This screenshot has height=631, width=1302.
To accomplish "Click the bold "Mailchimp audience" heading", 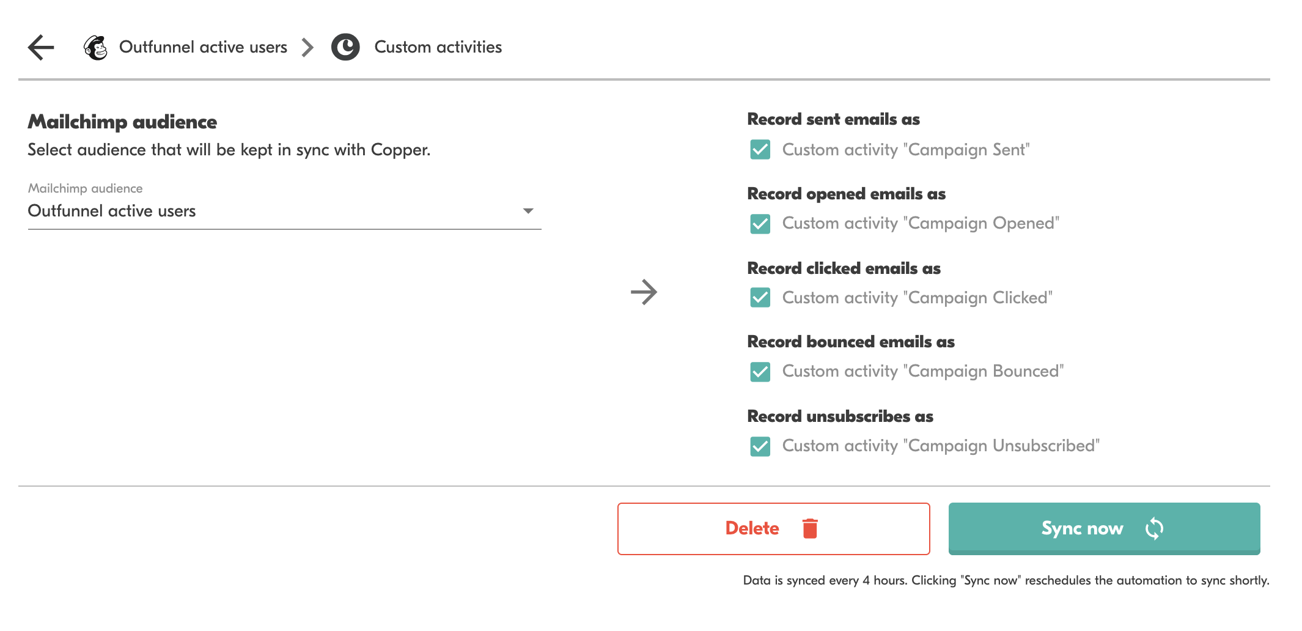I will [x=122, y=122].
